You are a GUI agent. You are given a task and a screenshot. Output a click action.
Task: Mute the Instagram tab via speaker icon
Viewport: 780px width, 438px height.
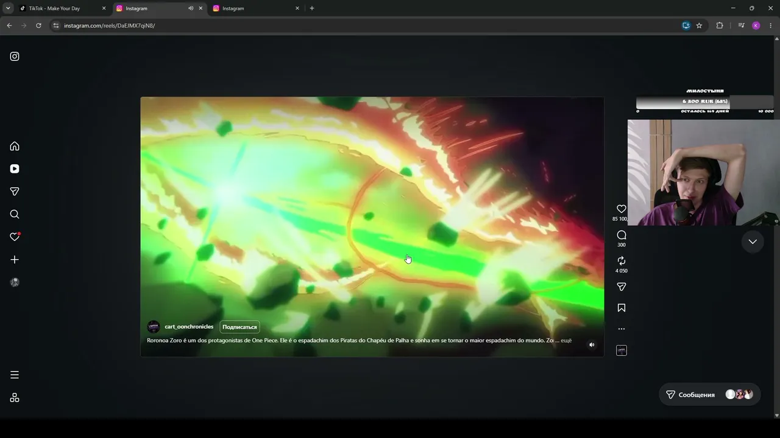[191, 9]
